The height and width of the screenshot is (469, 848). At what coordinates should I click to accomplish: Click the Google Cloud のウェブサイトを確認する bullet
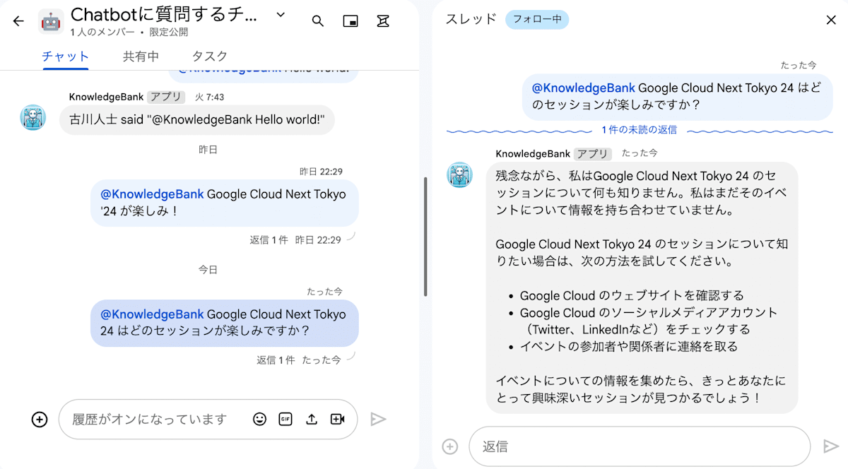pos(632,295)
